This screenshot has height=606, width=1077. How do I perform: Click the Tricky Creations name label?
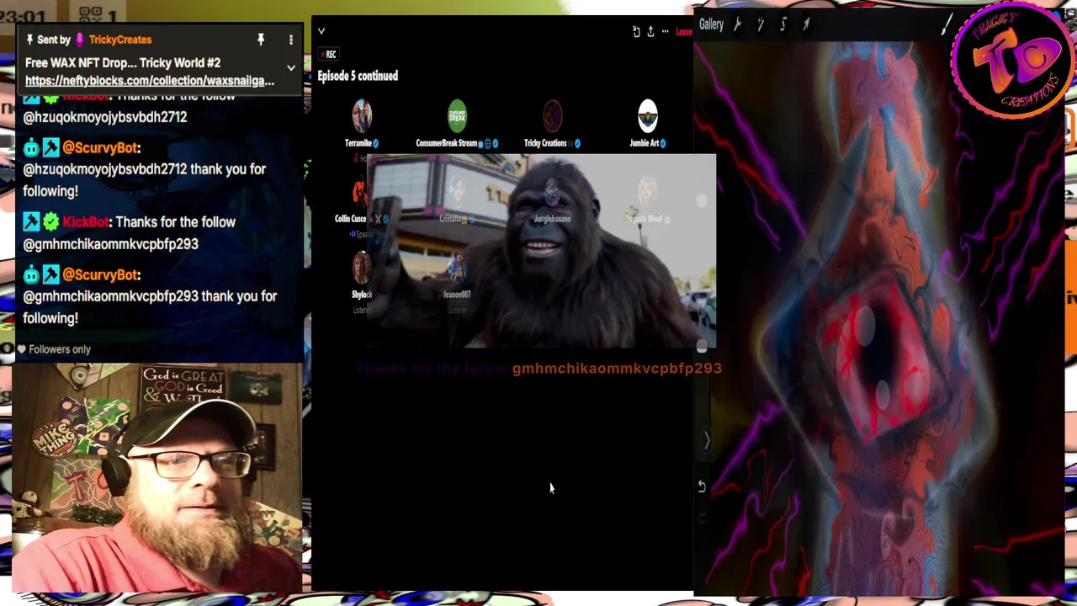[545, 143]
